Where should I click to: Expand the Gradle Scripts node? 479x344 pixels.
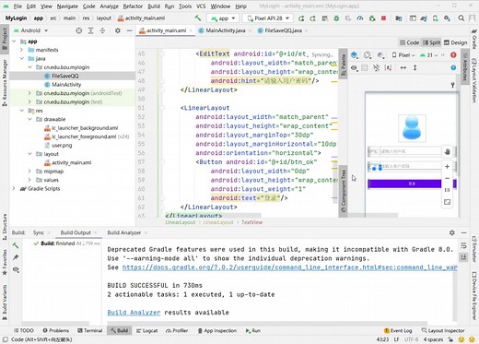pyautogui.click(x=14, y=188)
